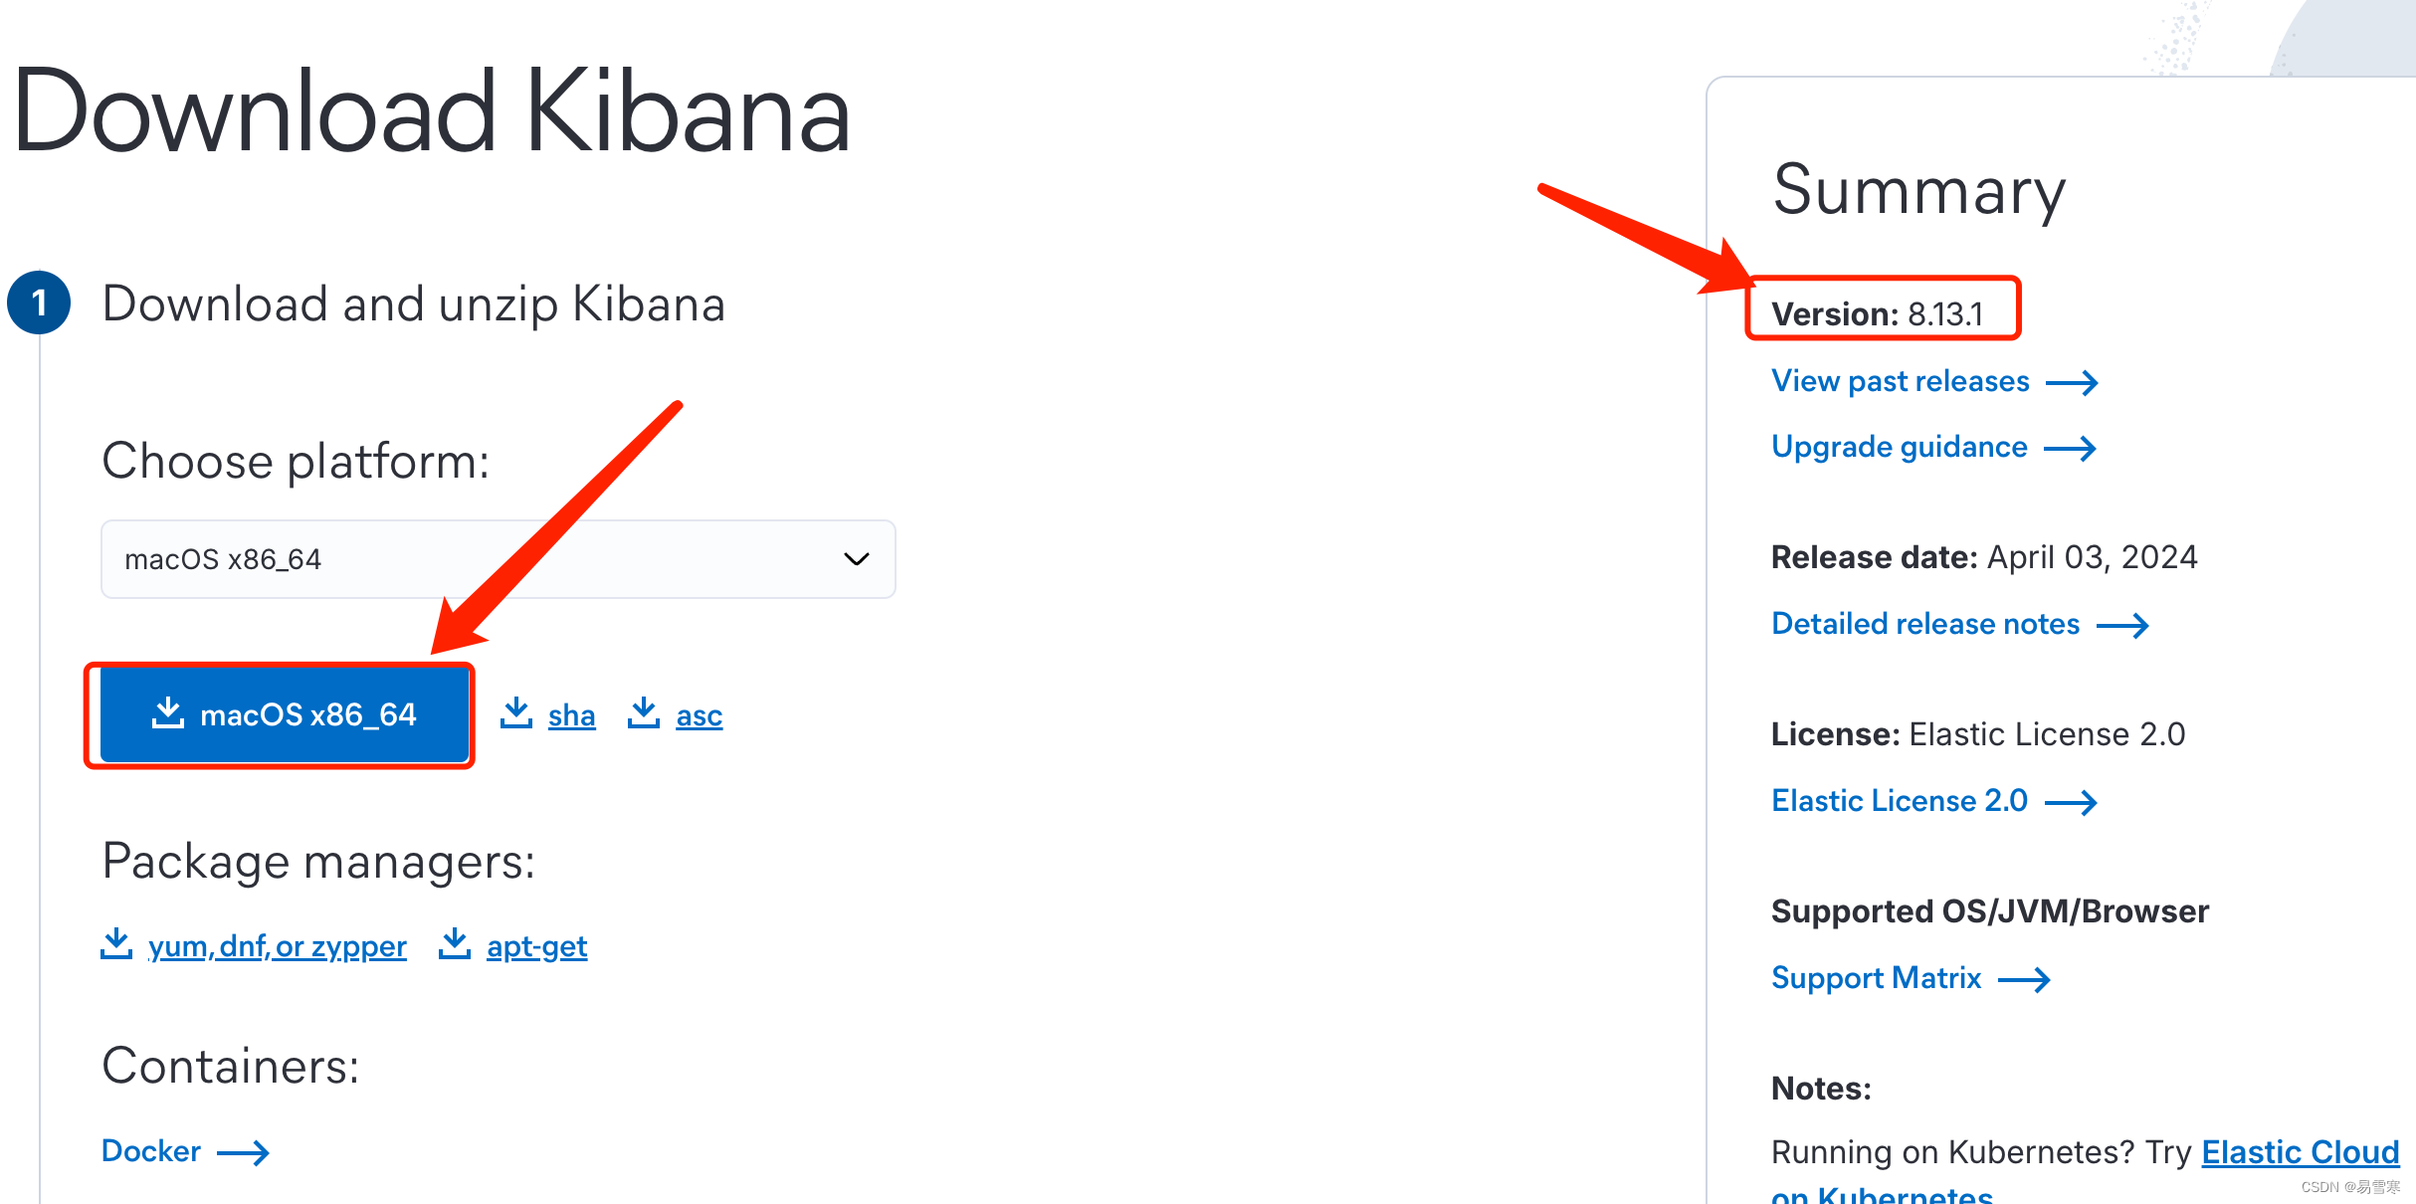The width and height of the screenshot is (2416, 1204).
Task: Click the download icon next to the asc link
Action: point(644,712)
